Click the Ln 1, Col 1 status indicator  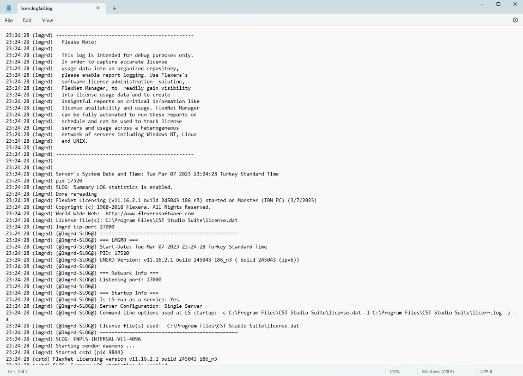click(17, 371)
